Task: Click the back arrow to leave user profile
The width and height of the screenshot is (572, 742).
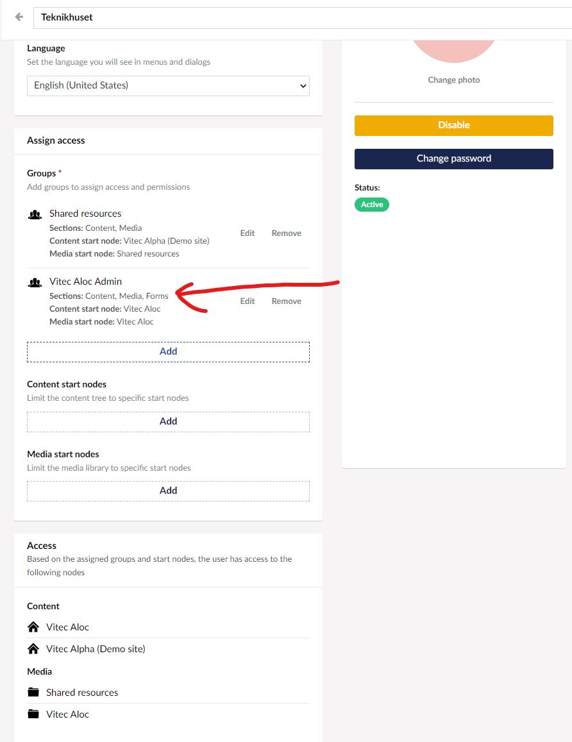Action: click(x=18, y=17)
